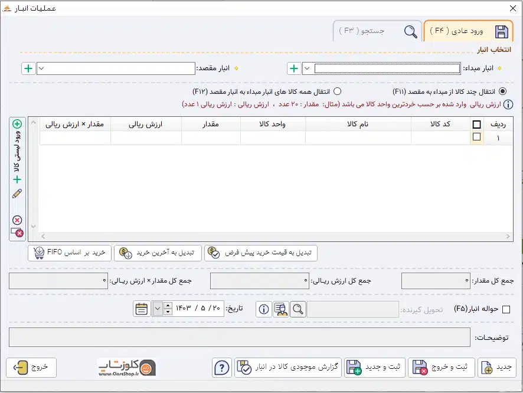Expand the انبار مبداء dropdown

tap(307, 68)
